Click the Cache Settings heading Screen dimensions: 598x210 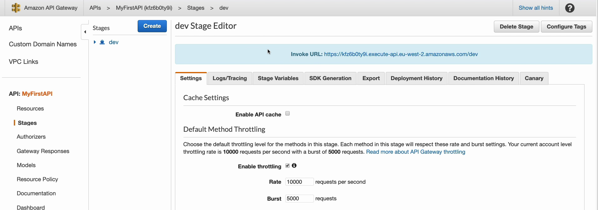[206, 98]
